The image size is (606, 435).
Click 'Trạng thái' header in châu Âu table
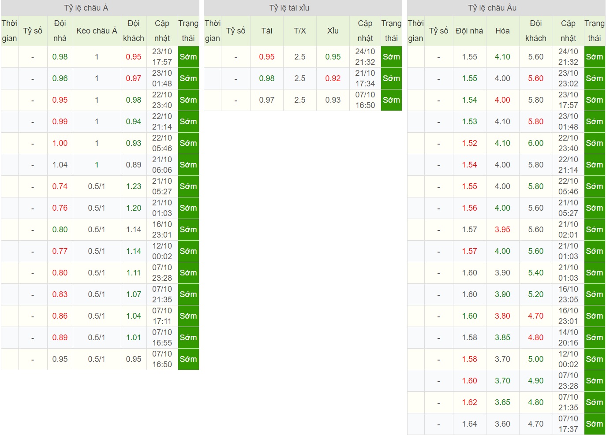[595, 31]
